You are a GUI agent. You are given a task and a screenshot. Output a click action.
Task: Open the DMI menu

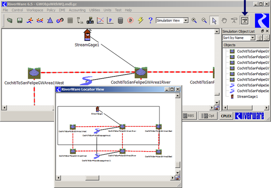coord(62,10)
